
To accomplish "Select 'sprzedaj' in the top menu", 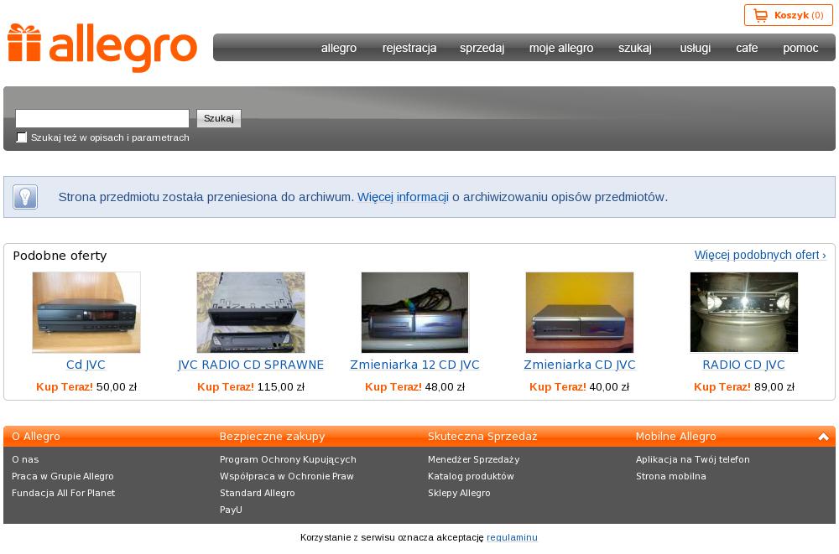I will (x=482, y=48).
